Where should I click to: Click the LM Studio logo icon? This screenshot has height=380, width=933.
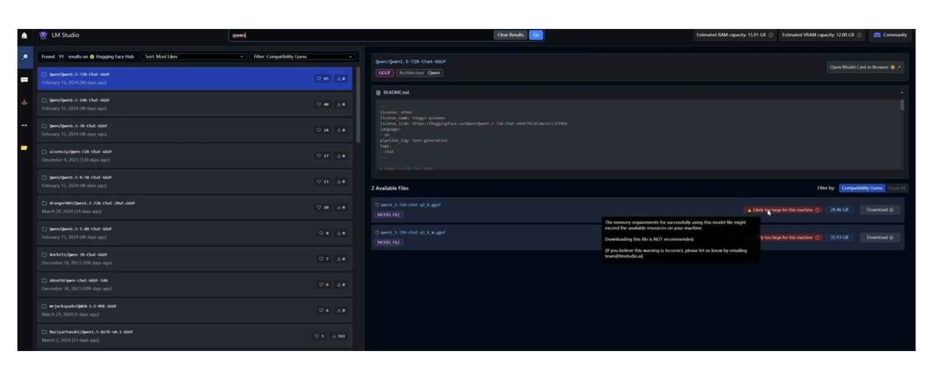43,35
